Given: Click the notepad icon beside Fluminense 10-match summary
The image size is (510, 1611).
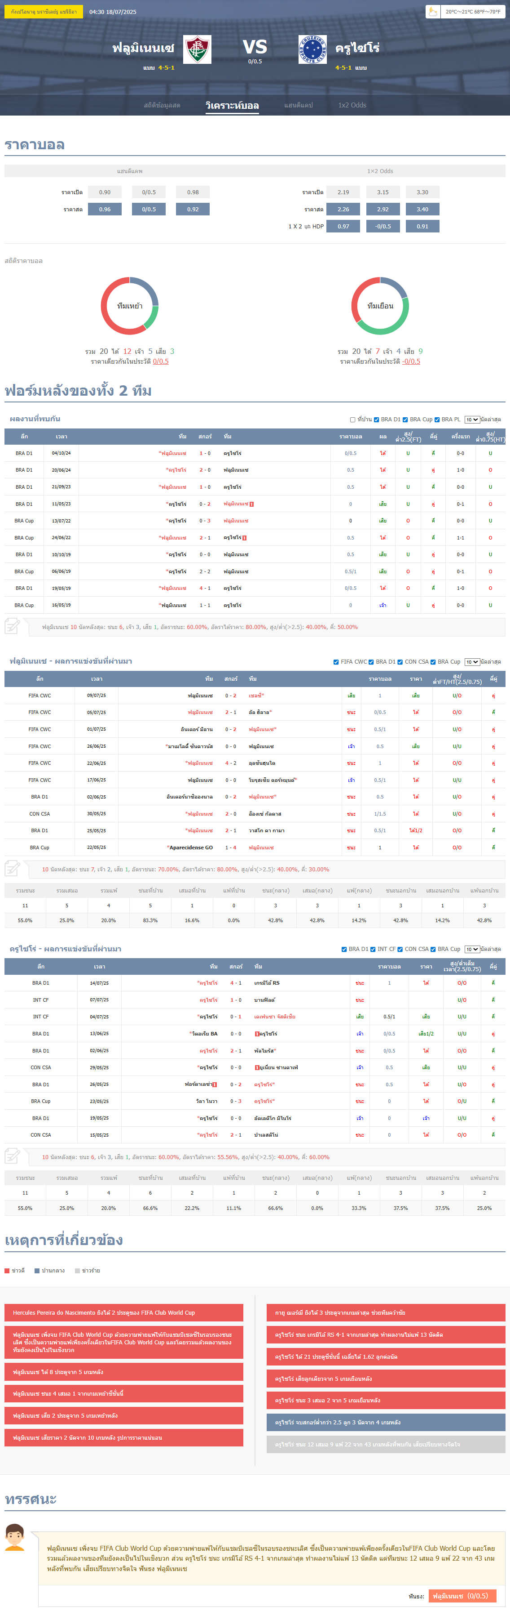Looking at the screenshot, I should tap(13, 869).
